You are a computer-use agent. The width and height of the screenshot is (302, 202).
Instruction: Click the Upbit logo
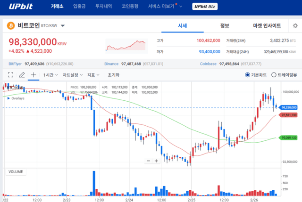[19, 7]
